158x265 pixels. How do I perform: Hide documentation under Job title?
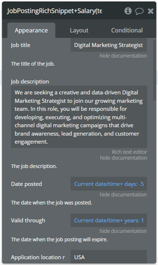pos(123,56)
